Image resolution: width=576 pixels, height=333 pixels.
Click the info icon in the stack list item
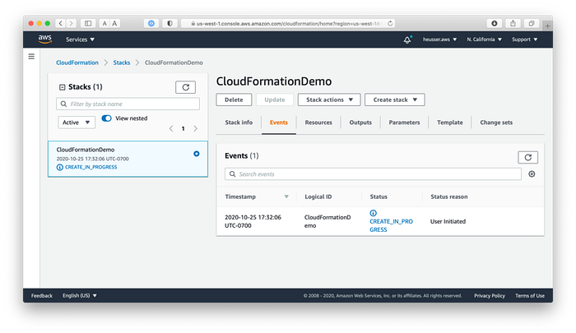point(59,167)
